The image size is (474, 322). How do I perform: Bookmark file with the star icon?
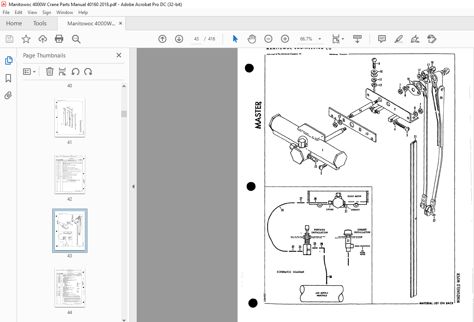pos(26,39)
